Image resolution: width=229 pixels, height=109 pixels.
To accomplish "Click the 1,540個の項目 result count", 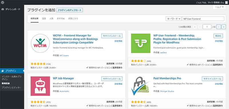I will 185,27.
